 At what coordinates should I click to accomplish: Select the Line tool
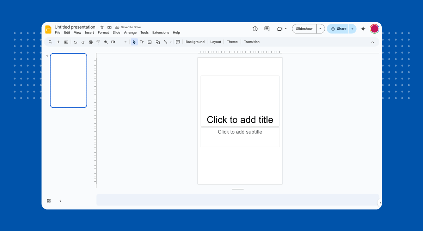pos(165,42)
